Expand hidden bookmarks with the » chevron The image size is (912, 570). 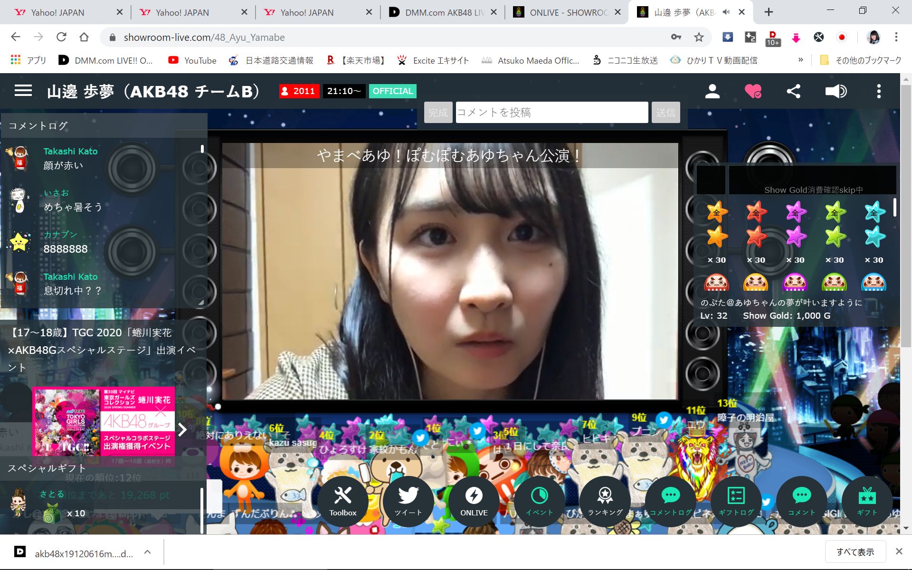(x=800, y=60)
